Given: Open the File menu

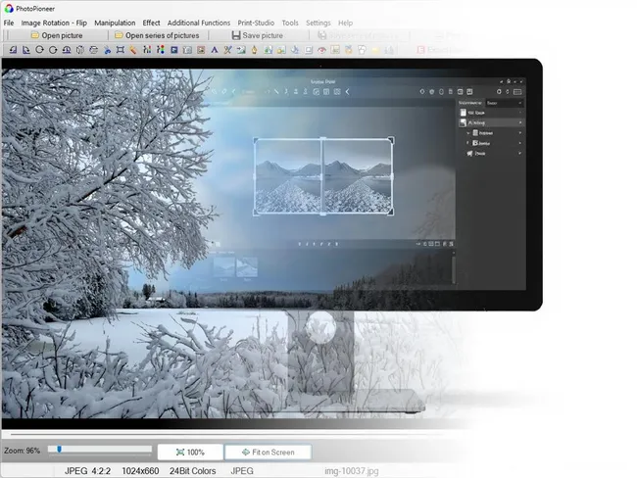Looking at the screenshot, I should (x=9, y=23).
